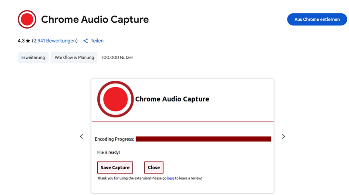349x195 pixels.
Task: Click the "File is ready!" status text
Action: tap(108, 152)
